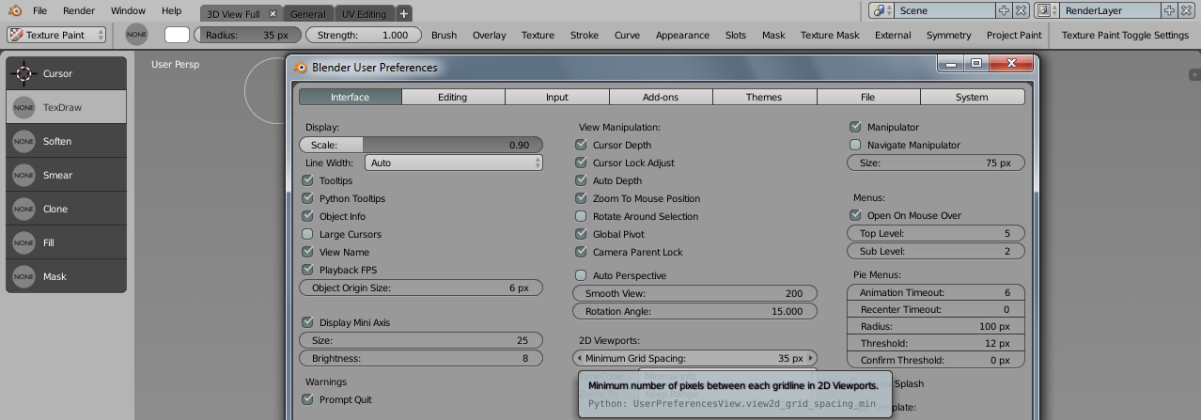Viewport: 1201px width, 420px height.
Task: Open the Window menu
Action: pyautogui.click(x=128, y=11)
